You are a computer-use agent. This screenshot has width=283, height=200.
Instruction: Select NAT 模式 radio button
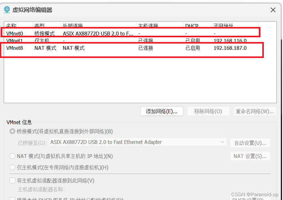click(x=12, y=156)
